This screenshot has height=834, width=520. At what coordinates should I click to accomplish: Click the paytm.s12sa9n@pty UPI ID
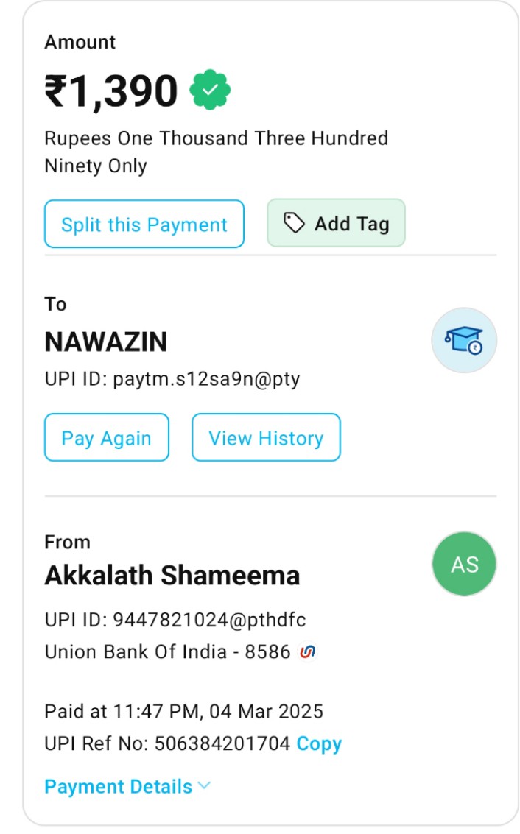pos(206,379)
